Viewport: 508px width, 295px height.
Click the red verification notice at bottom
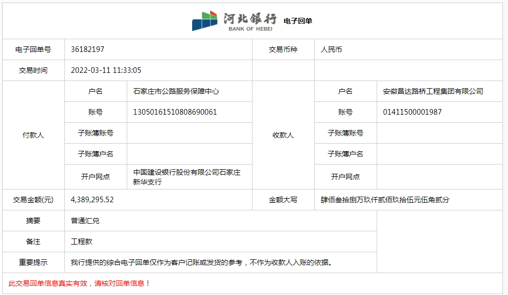click(x=80, y=283)
